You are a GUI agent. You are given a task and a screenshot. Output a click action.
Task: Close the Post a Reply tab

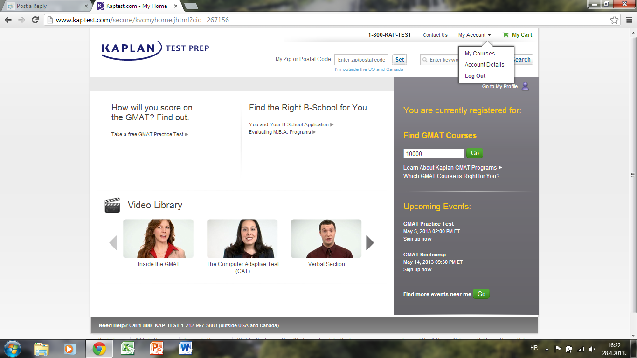pyautogui.click(x=86, y=6)
